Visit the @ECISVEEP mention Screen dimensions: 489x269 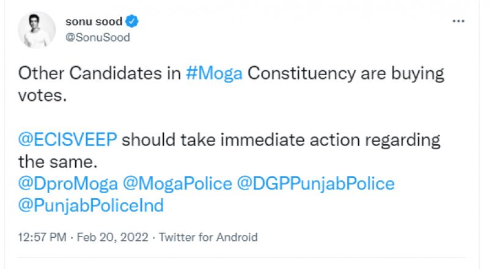67,139
